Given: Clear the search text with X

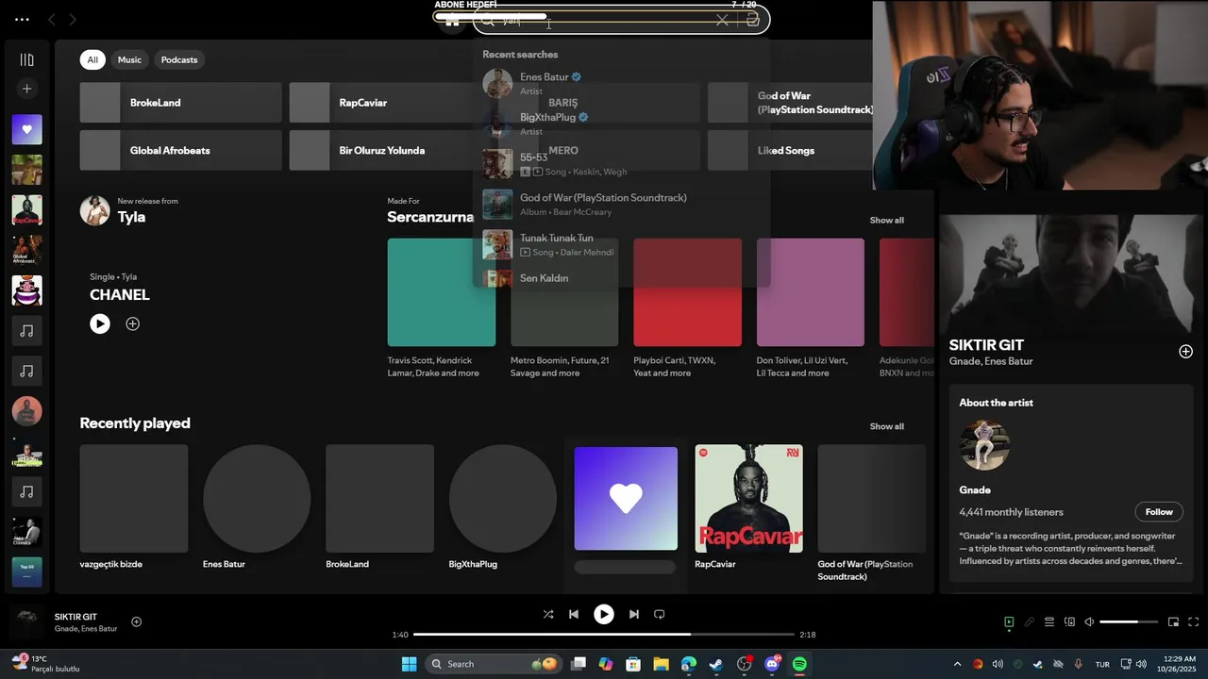Looking at the screenshot, I should pos(722,20).
